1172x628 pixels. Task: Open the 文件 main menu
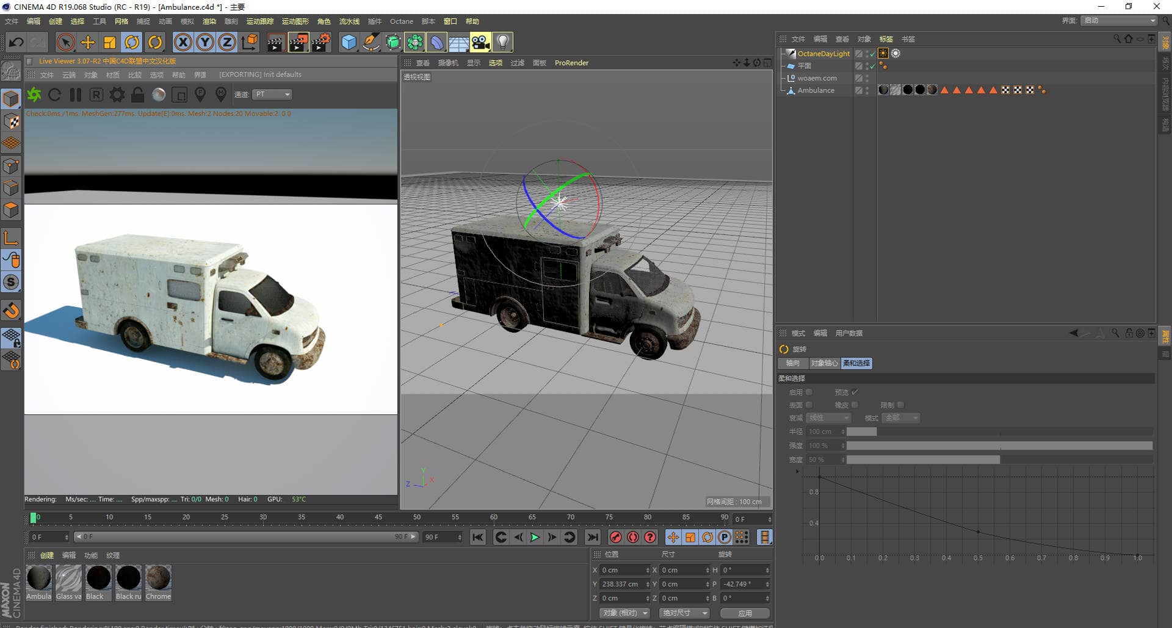(x=12, y=21)
